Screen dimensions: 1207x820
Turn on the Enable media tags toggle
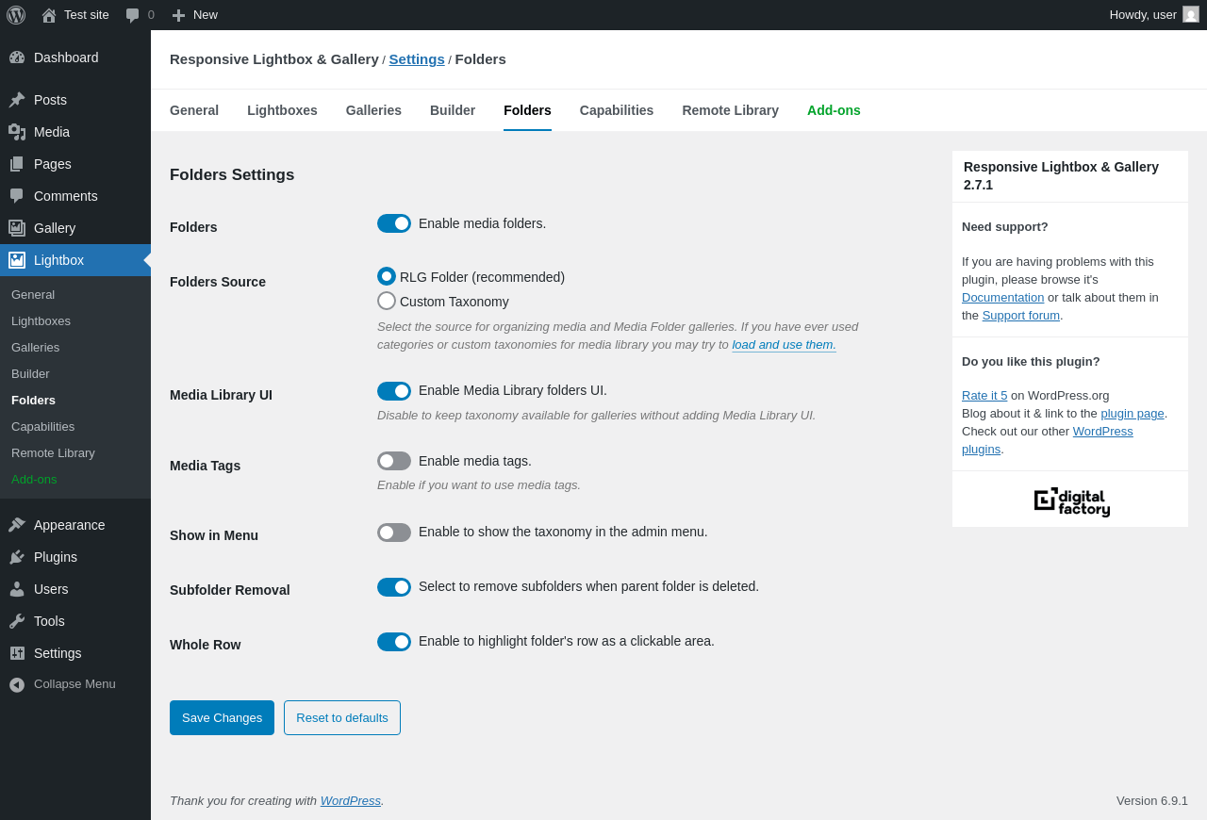pos(394,461)
